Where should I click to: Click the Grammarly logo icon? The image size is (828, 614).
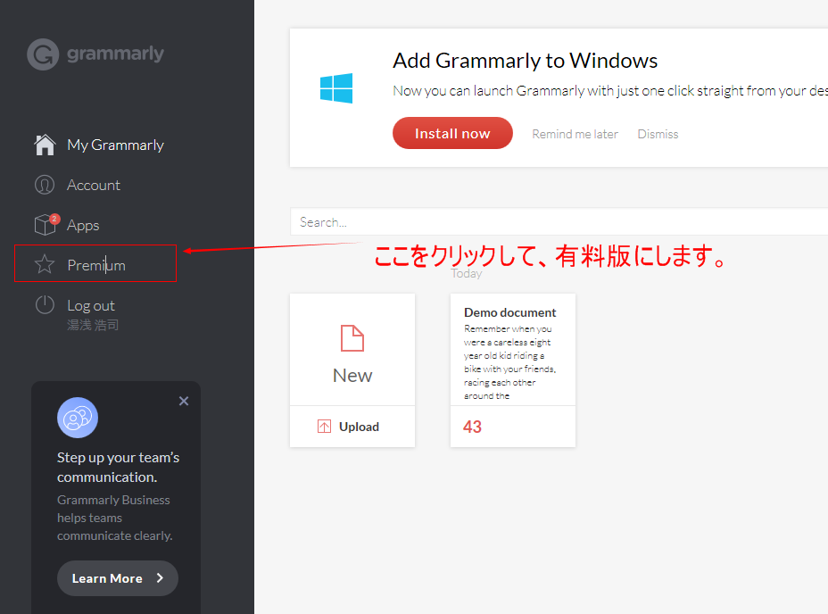[43, 54]
